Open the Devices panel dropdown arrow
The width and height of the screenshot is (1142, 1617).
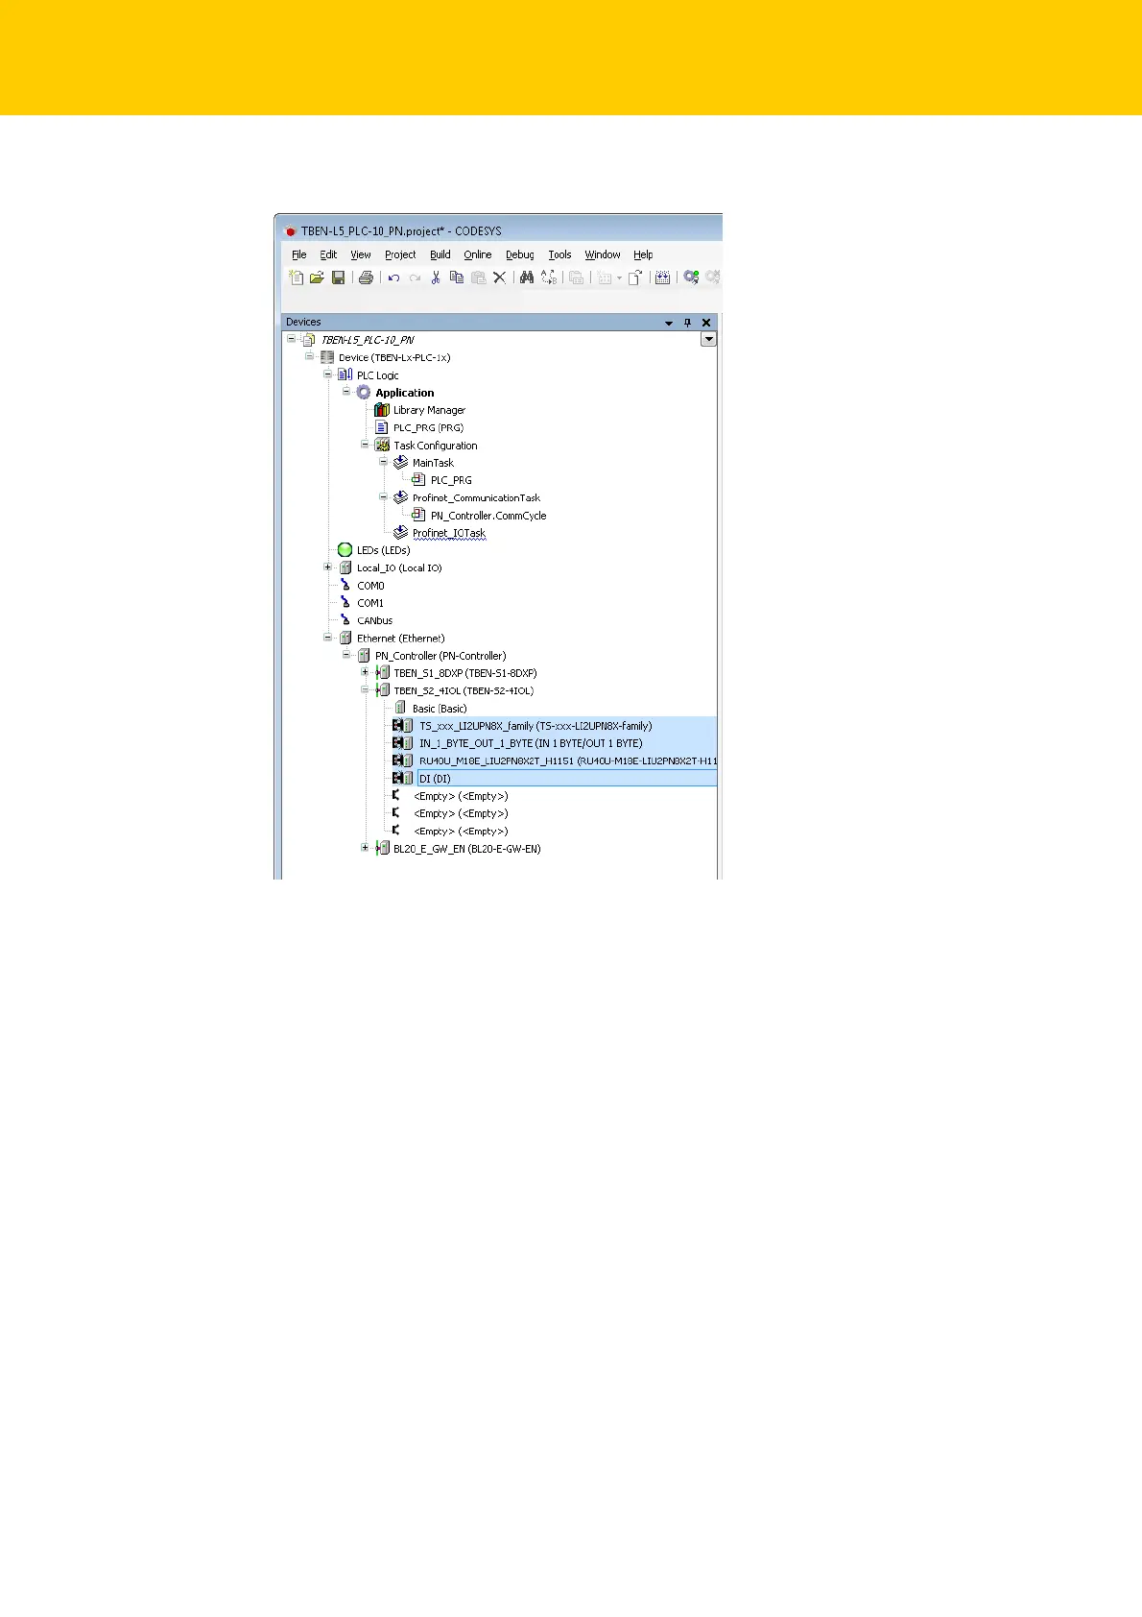pyautogui.click(x=669, y=323)
